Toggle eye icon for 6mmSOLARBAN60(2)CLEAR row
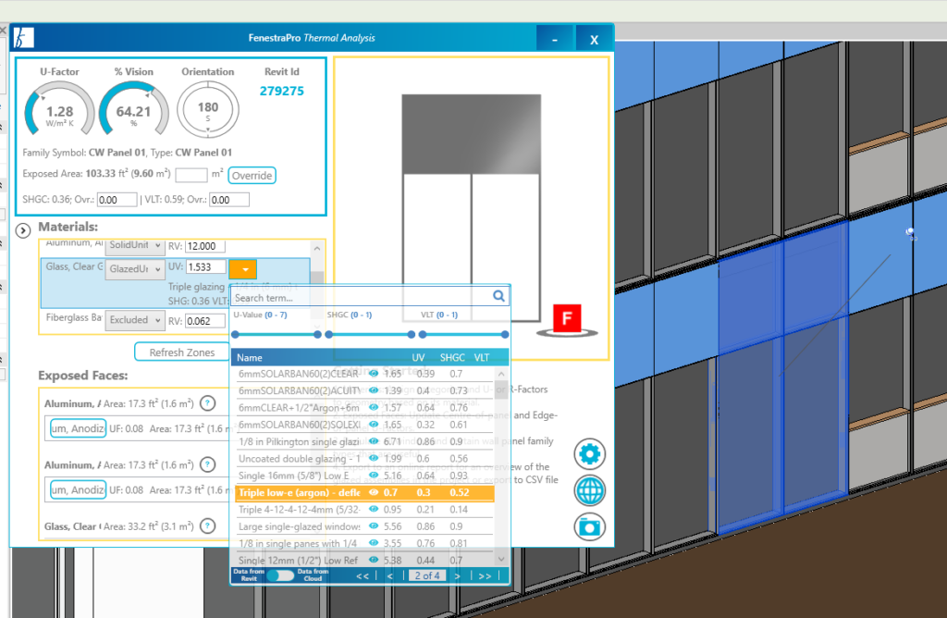Image resolution: width=947 pixels, height=618 pixels. [374, 374]
